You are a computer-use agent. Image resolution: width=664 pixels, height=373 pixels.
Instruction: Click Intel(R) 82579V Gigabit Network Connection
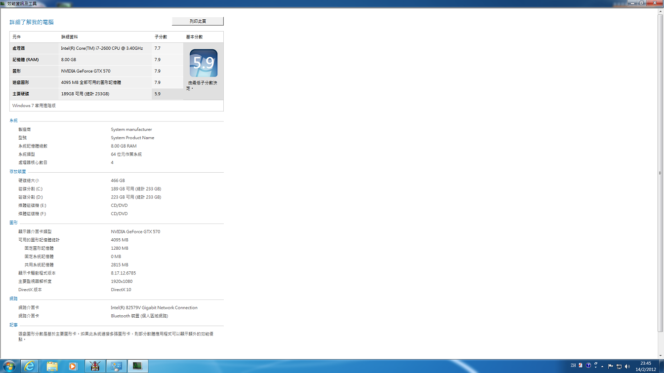tap(154, 307)
